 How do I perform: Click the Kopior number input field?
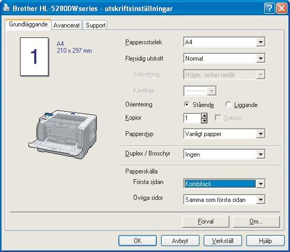point(192,118)
